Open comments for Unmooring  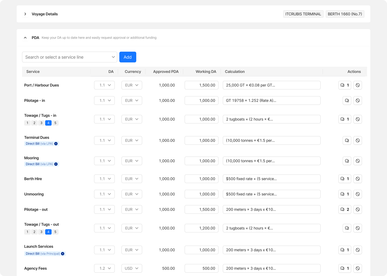coord(345,194)
